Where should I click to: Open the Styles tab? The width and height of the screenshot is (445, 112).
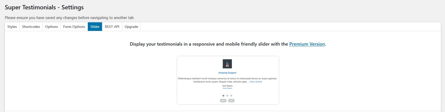[x=12, y=27]
